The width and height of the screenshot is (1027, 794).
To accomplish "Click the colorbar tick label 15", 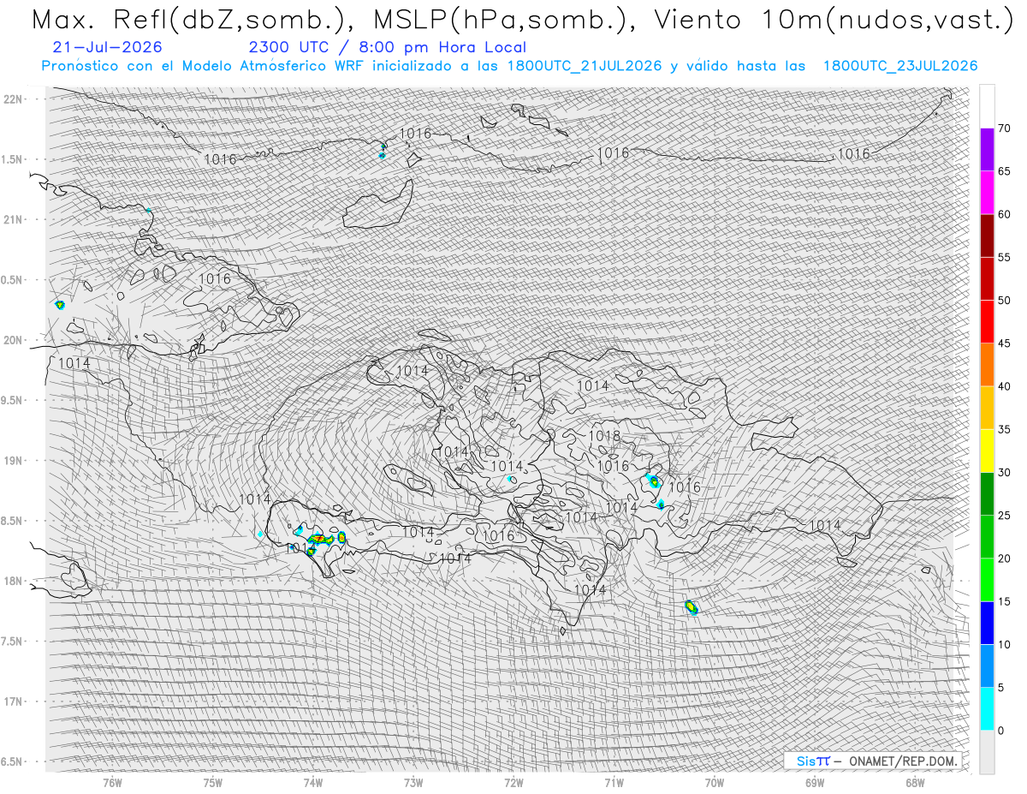I will pos(1004,601).
